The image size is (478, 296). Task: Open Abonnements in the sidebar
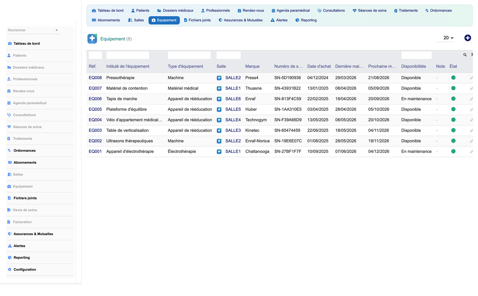[x=25, y=163]
